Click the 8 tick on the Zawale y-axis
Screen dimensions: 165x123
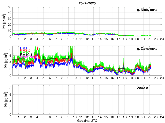(10, 88)
